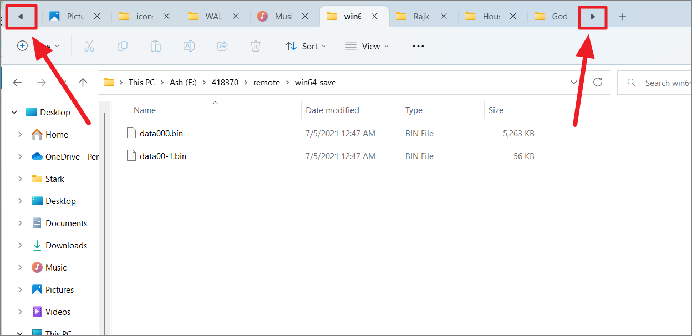
Task: Expand the Pictures tree node
Action: 20,290
